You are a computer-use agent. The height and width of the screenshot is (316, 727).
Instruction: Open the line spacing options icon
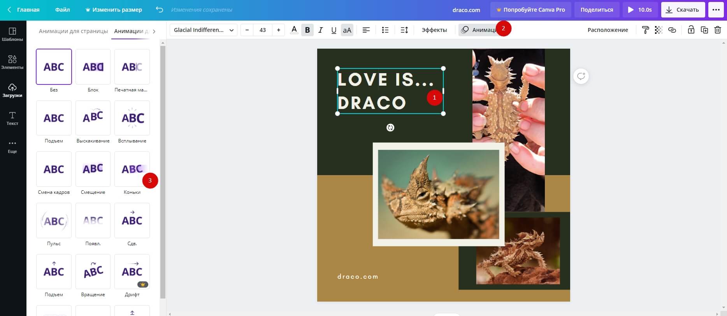click(x=404, y=30)
